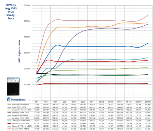Image resolution: width=153 pixels, height=131 pixels.
Task: Click the 'IOPS - Higher is better' axis label
Action: [x=19, y=51]
